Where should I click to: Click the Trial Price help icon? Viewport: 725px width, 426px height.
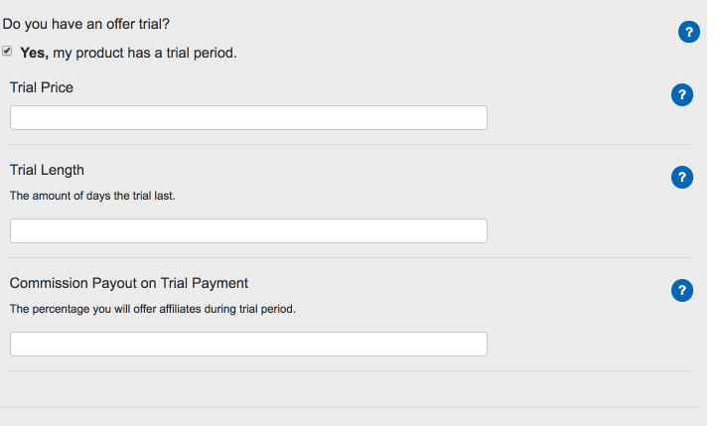pyautogui.click(x=682, y=94)
